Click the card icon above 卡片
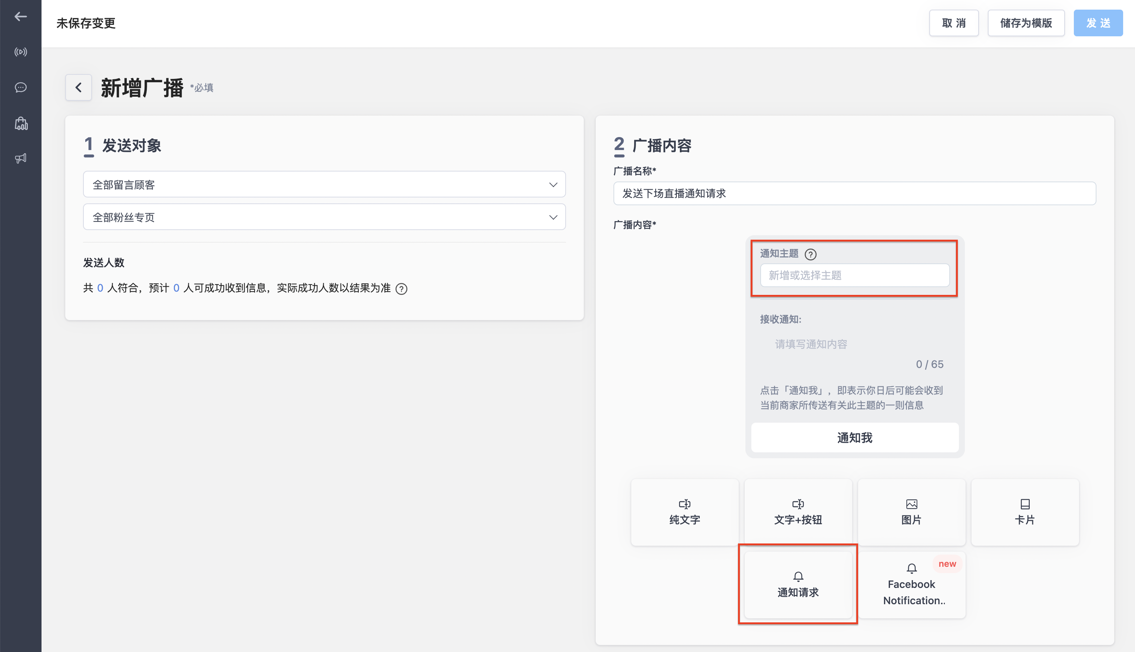Viewport: 1135px width, 652px height. pyautogui.click(x=1025, y=504)
